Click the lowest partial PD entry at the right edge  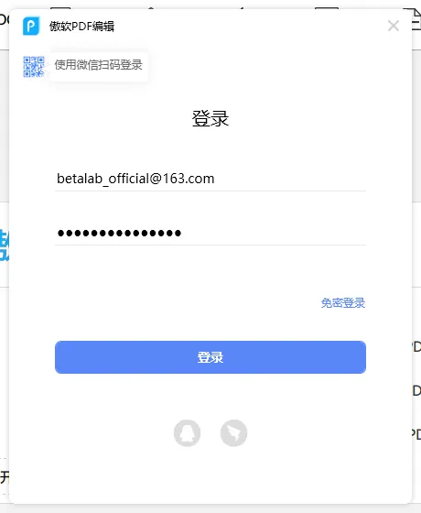(416, 434)
